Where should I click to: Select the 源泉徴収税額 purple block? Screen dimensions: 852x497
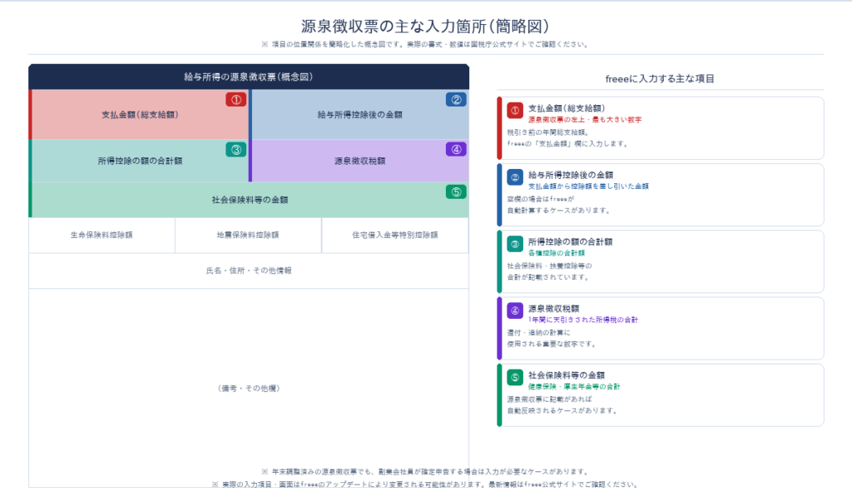(359, 160)
